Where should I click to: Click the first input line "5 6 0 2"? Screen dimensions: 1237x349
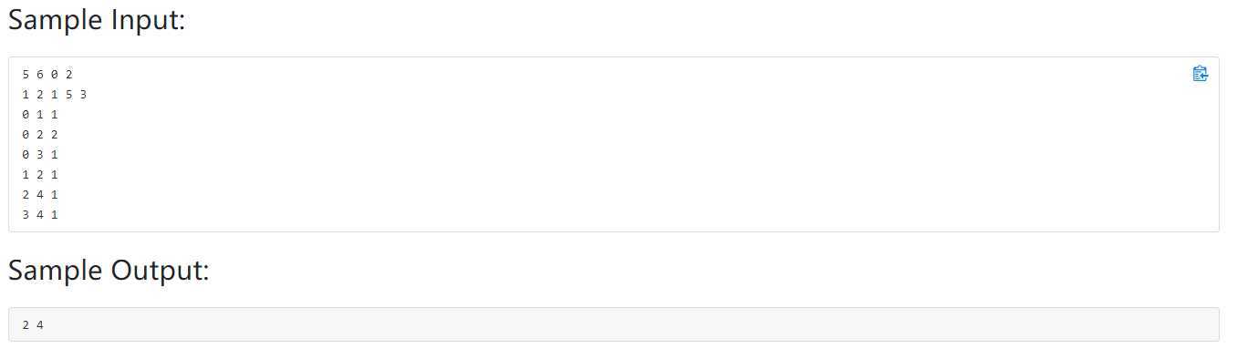click(47, 74)
